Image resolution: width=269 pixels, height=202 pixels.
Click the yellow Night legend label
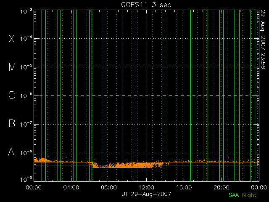pyautogui.click(x=249, y=195)
